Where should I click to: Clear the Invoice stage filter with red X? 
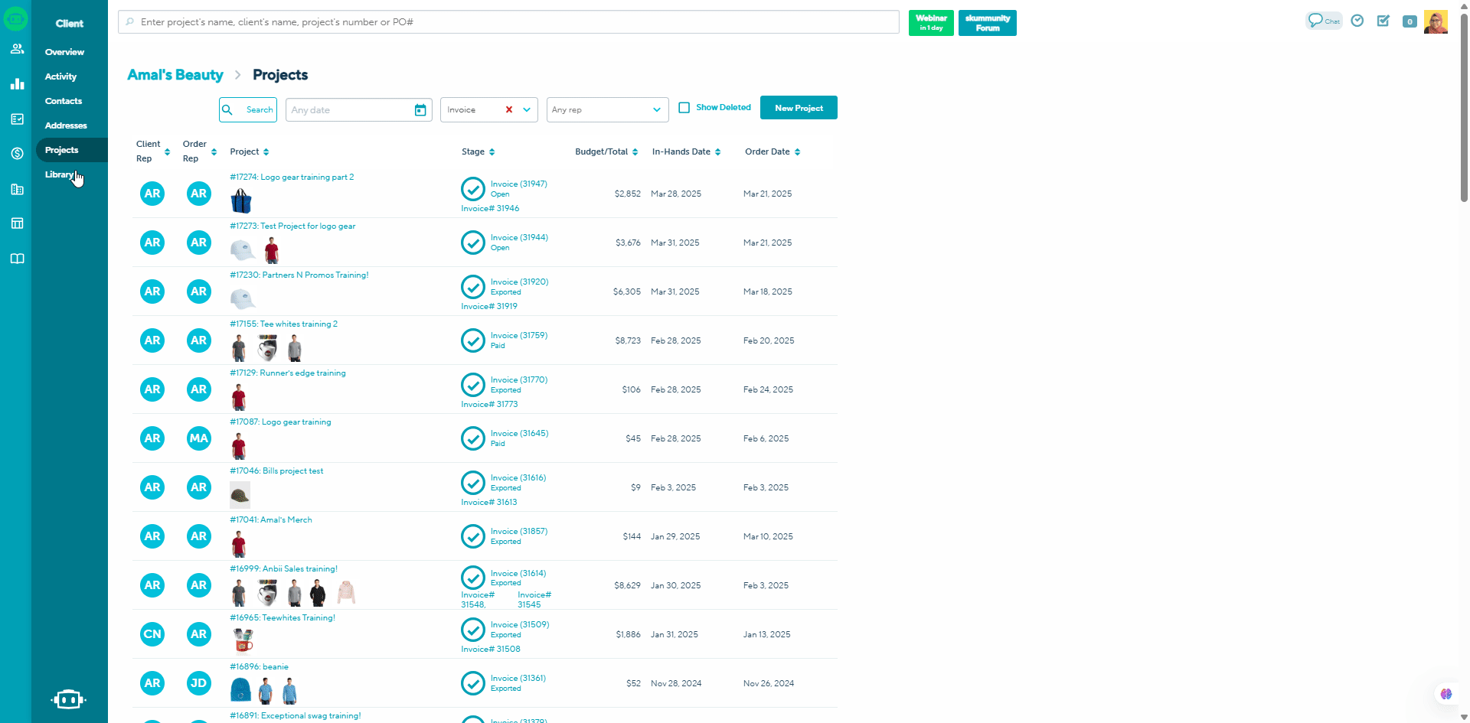[x=508, y=110]
